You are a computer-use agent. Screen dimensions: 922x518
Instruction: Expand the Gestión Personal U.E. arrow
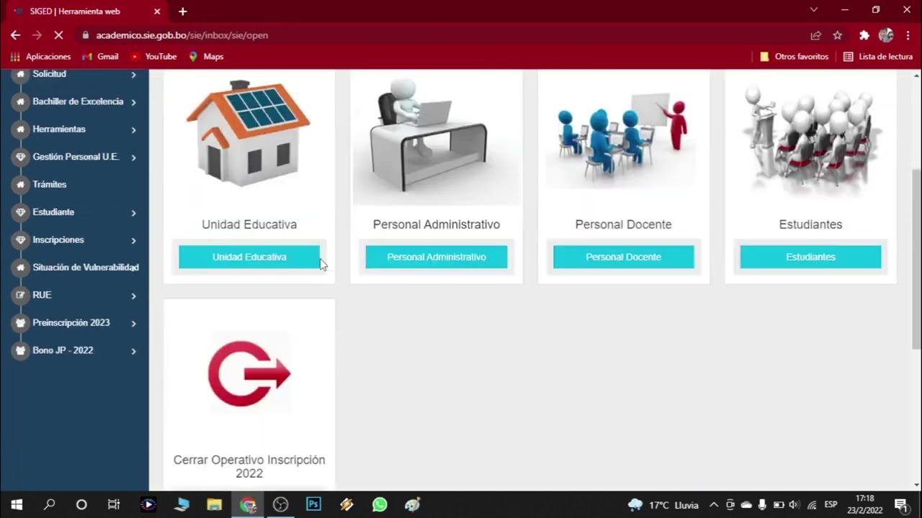[x=133, y=158]
